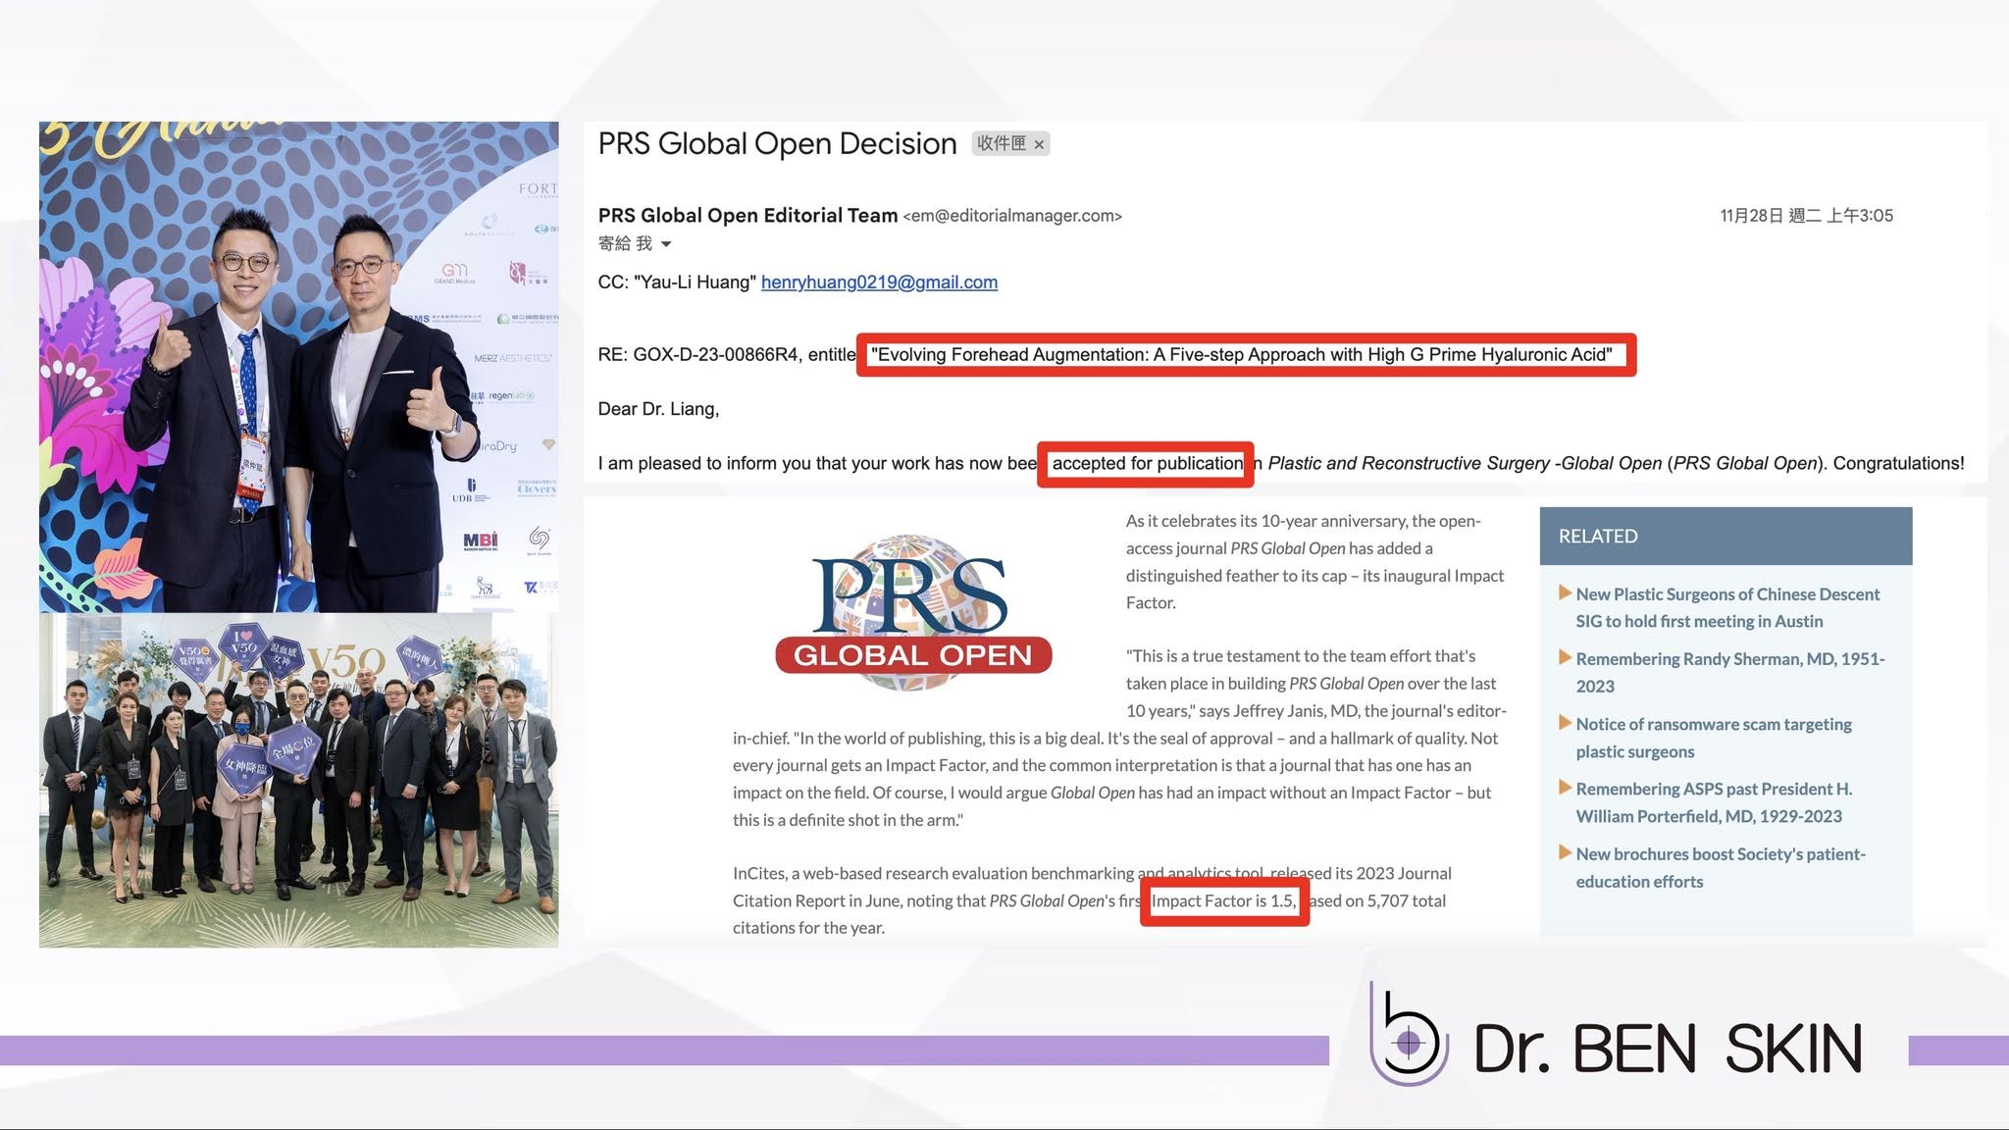Click 'accepted for publication' phrase
This screenshot has height=1130, width=2009.
(1147, 464)
